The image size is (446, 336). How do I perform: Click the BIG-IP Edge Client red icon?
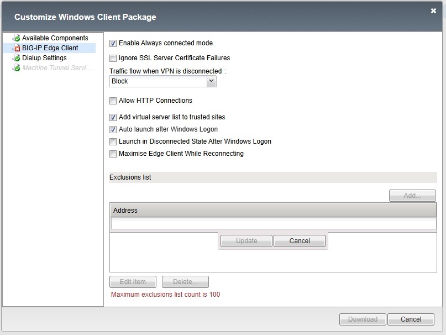point(17,48)
